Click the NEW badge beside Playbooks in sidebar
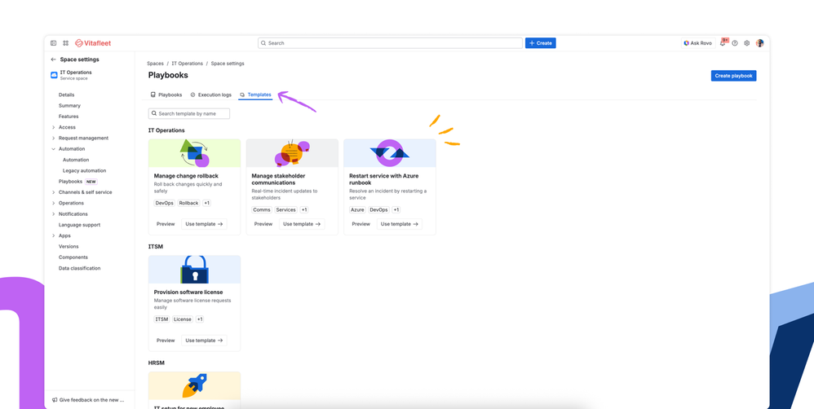The width and height of the screenshot is (814, 409). click(x=91, y=182)
